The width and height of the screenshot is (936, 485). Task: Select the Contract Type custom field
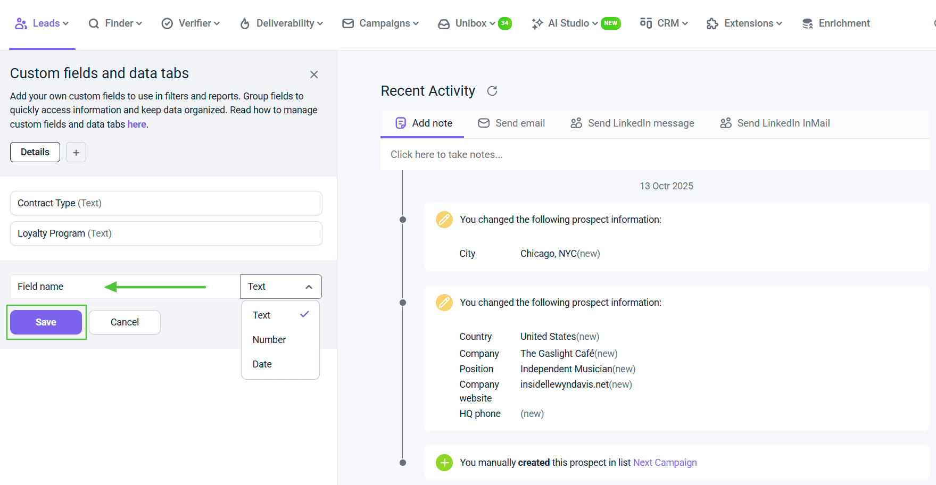click(x=166, y=203)
